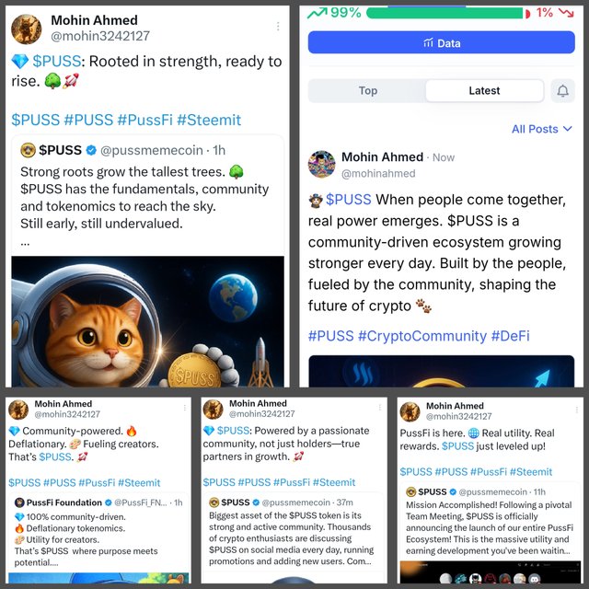Click Mohin Ahmed's avatar on the top-left post
Image resolution: width=589 pixels, height=589 pixels.
[27, 29]
